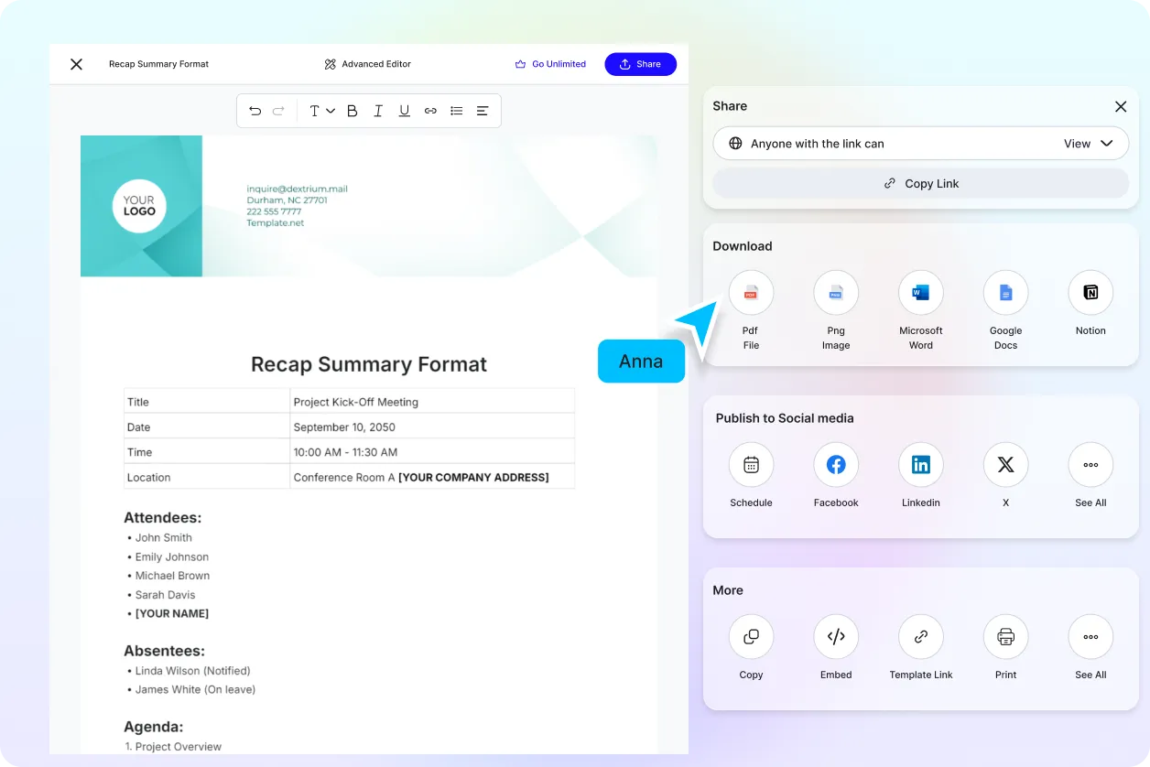The height and width of the screenshot is (767, 1150).
Task: Toggle bold formatting
Action: click(x=352, y=111)
